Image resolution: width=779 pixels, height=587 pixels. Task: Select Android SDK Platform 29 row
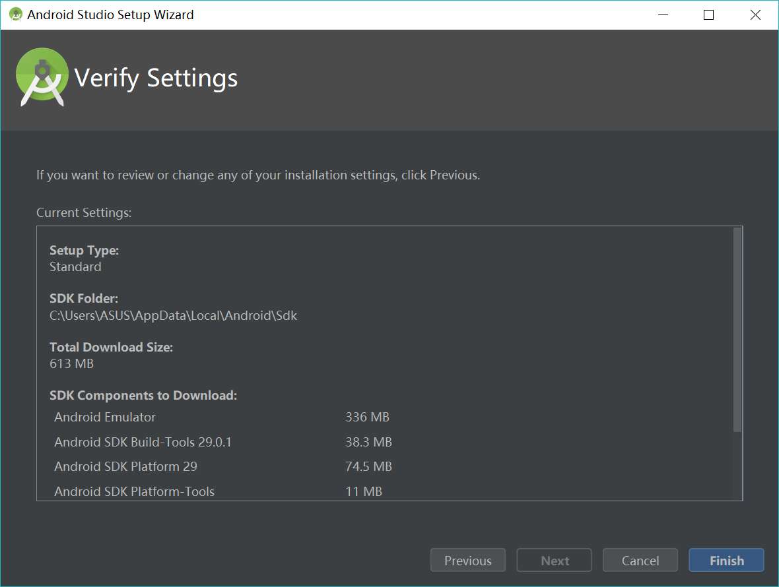click(223, 466)
